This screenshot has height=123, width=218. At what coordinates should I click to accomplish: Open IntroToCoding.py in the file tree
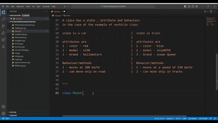coord(22,50)
